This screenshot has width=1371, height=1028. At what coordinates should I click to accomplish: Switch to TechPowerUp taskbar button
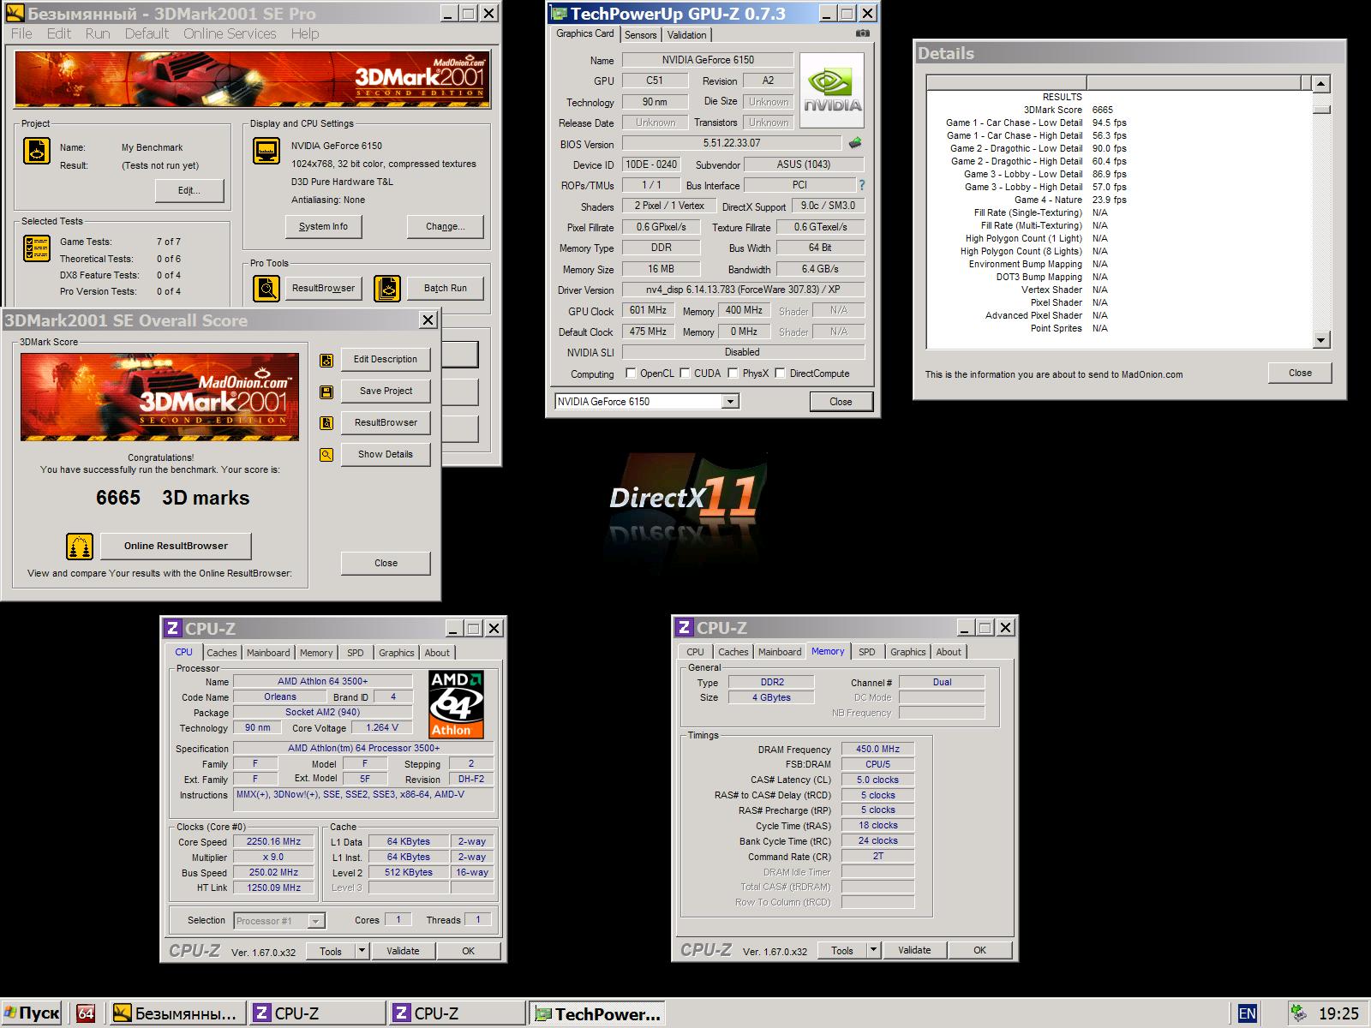click(596, 1013)
